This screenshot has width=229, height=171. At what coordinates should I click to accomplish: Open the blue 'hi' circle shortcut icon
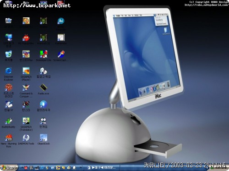coord(61,21)
